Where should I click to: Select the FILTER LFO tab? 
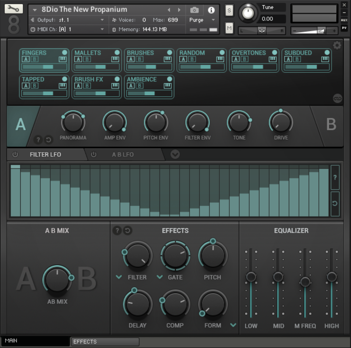click(45, 154)
